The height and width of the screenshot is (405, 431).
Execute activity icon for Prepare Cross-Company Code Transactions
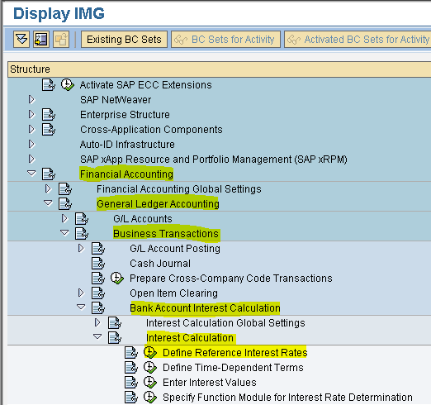[x=116, y=279]
